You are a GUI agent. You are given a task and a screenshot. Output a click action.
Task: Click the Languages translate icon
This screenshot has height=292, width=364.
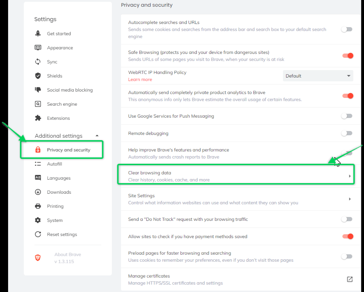[38, 178]
